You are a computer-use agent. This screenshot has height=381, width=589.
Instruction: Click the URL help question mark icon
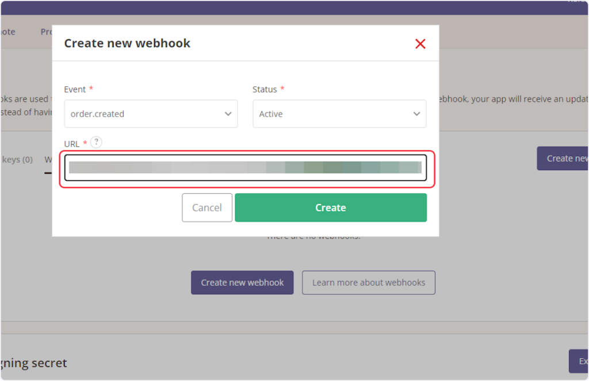pyautogui.click(x=96, y=143)
